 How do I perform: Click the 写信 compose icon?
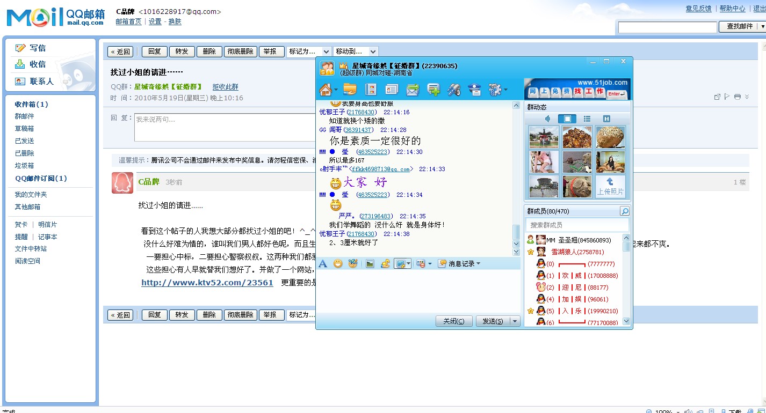(20, 48)
